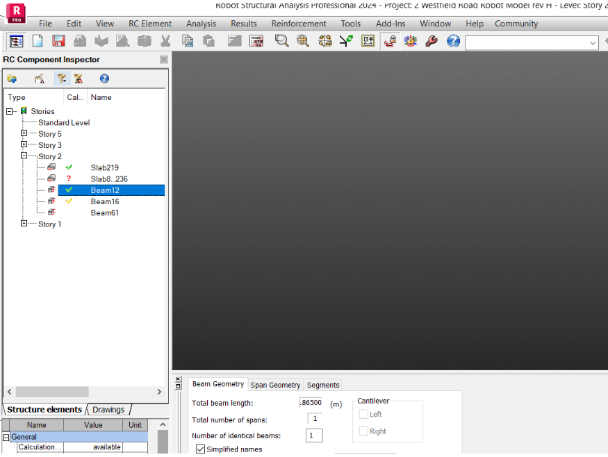Toggle the Simplified names checkbox

pos(201,449)
